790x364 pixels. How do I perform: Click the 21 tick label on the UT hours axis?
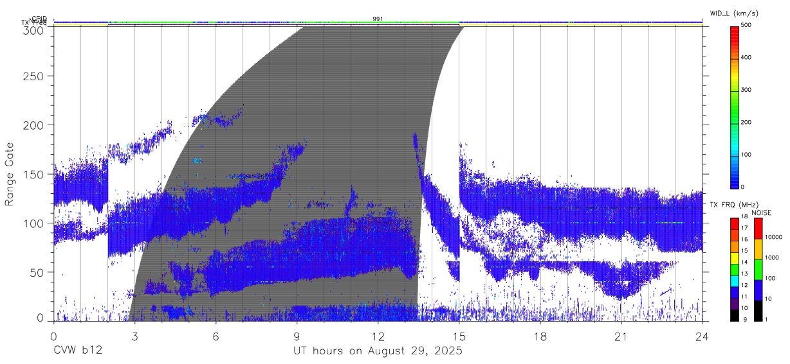621,336
